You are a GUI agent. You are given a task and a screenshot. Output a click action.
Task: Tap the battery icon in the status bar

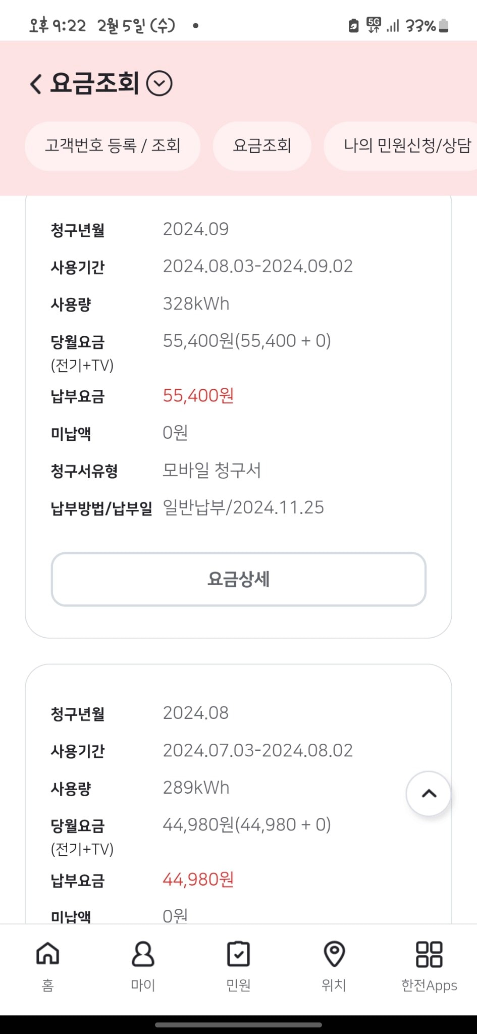(444, 26)
